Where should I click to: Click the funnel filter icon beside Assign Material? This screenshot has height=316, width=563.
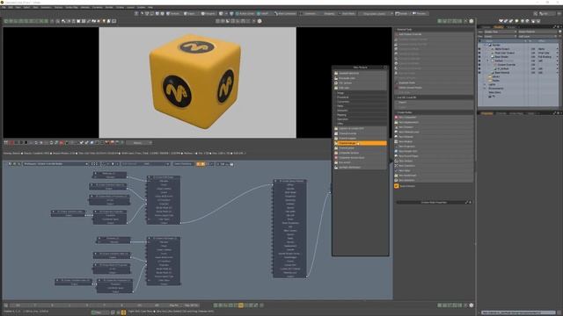[x=559, y=32]
